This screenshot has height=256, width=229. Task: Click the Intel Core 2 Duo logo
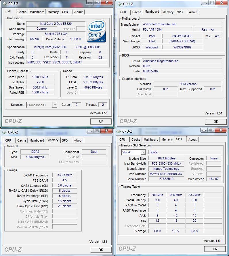pos(97,31)
